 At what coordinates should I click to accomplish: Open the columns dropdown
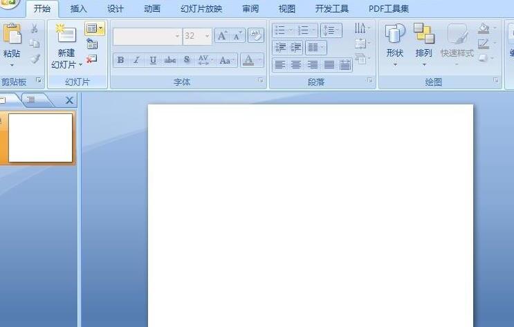316,48
